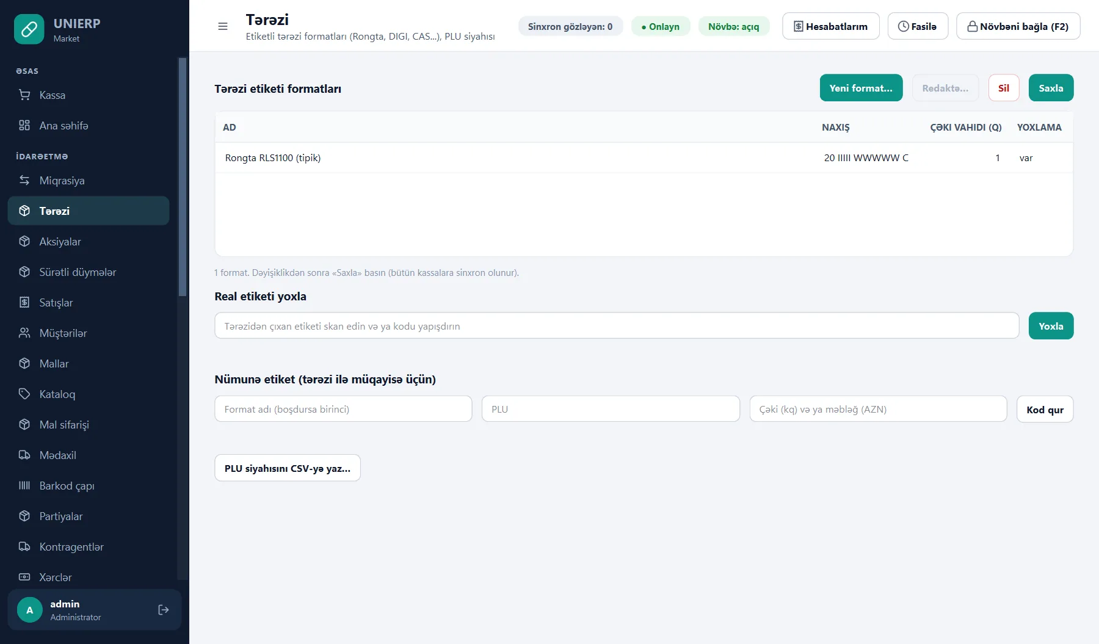The height and width of the screenshot is (644, 1099).
Task: Click the Yoxla button
Action: (x=1051, y=326)
